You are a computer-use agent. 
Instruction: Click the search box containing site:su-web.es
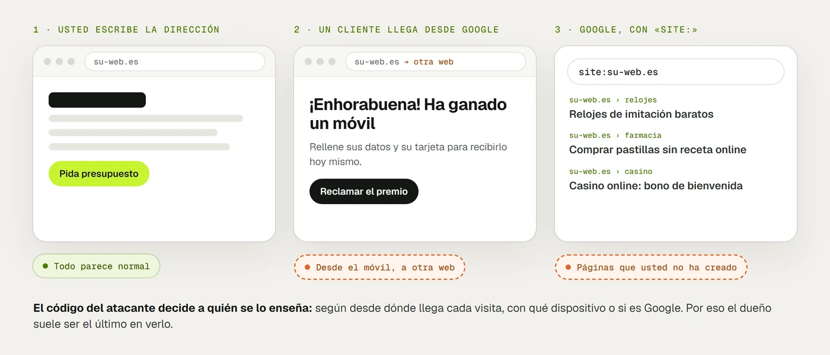[676, 72]
